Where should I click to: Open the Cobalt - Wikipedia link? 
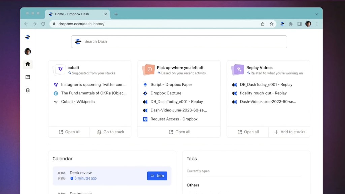point(78,102)
